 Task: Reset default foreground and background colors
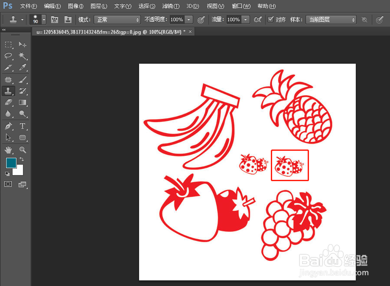tap(7, 174)
